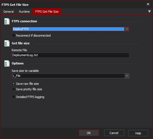Select Save pretty file size option
This screenshot has width=153, height=139.
(13, 89)
